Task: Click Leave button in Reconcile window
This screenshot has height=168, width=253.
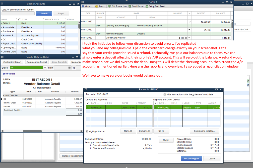Action: click(x=212, y=159)
